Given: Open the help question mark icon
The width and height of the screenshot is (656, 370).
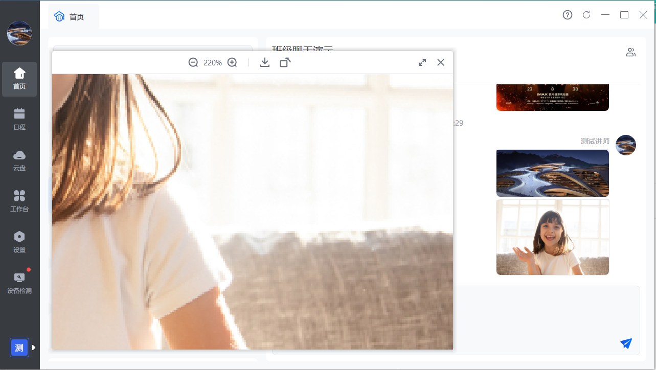Looking at the screenshot, I should click(x=568, y=15).
